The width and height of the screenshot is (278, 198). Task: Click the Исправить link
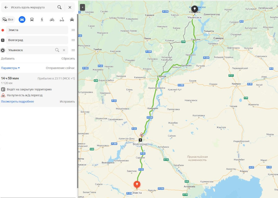click(x=67, y=102)
